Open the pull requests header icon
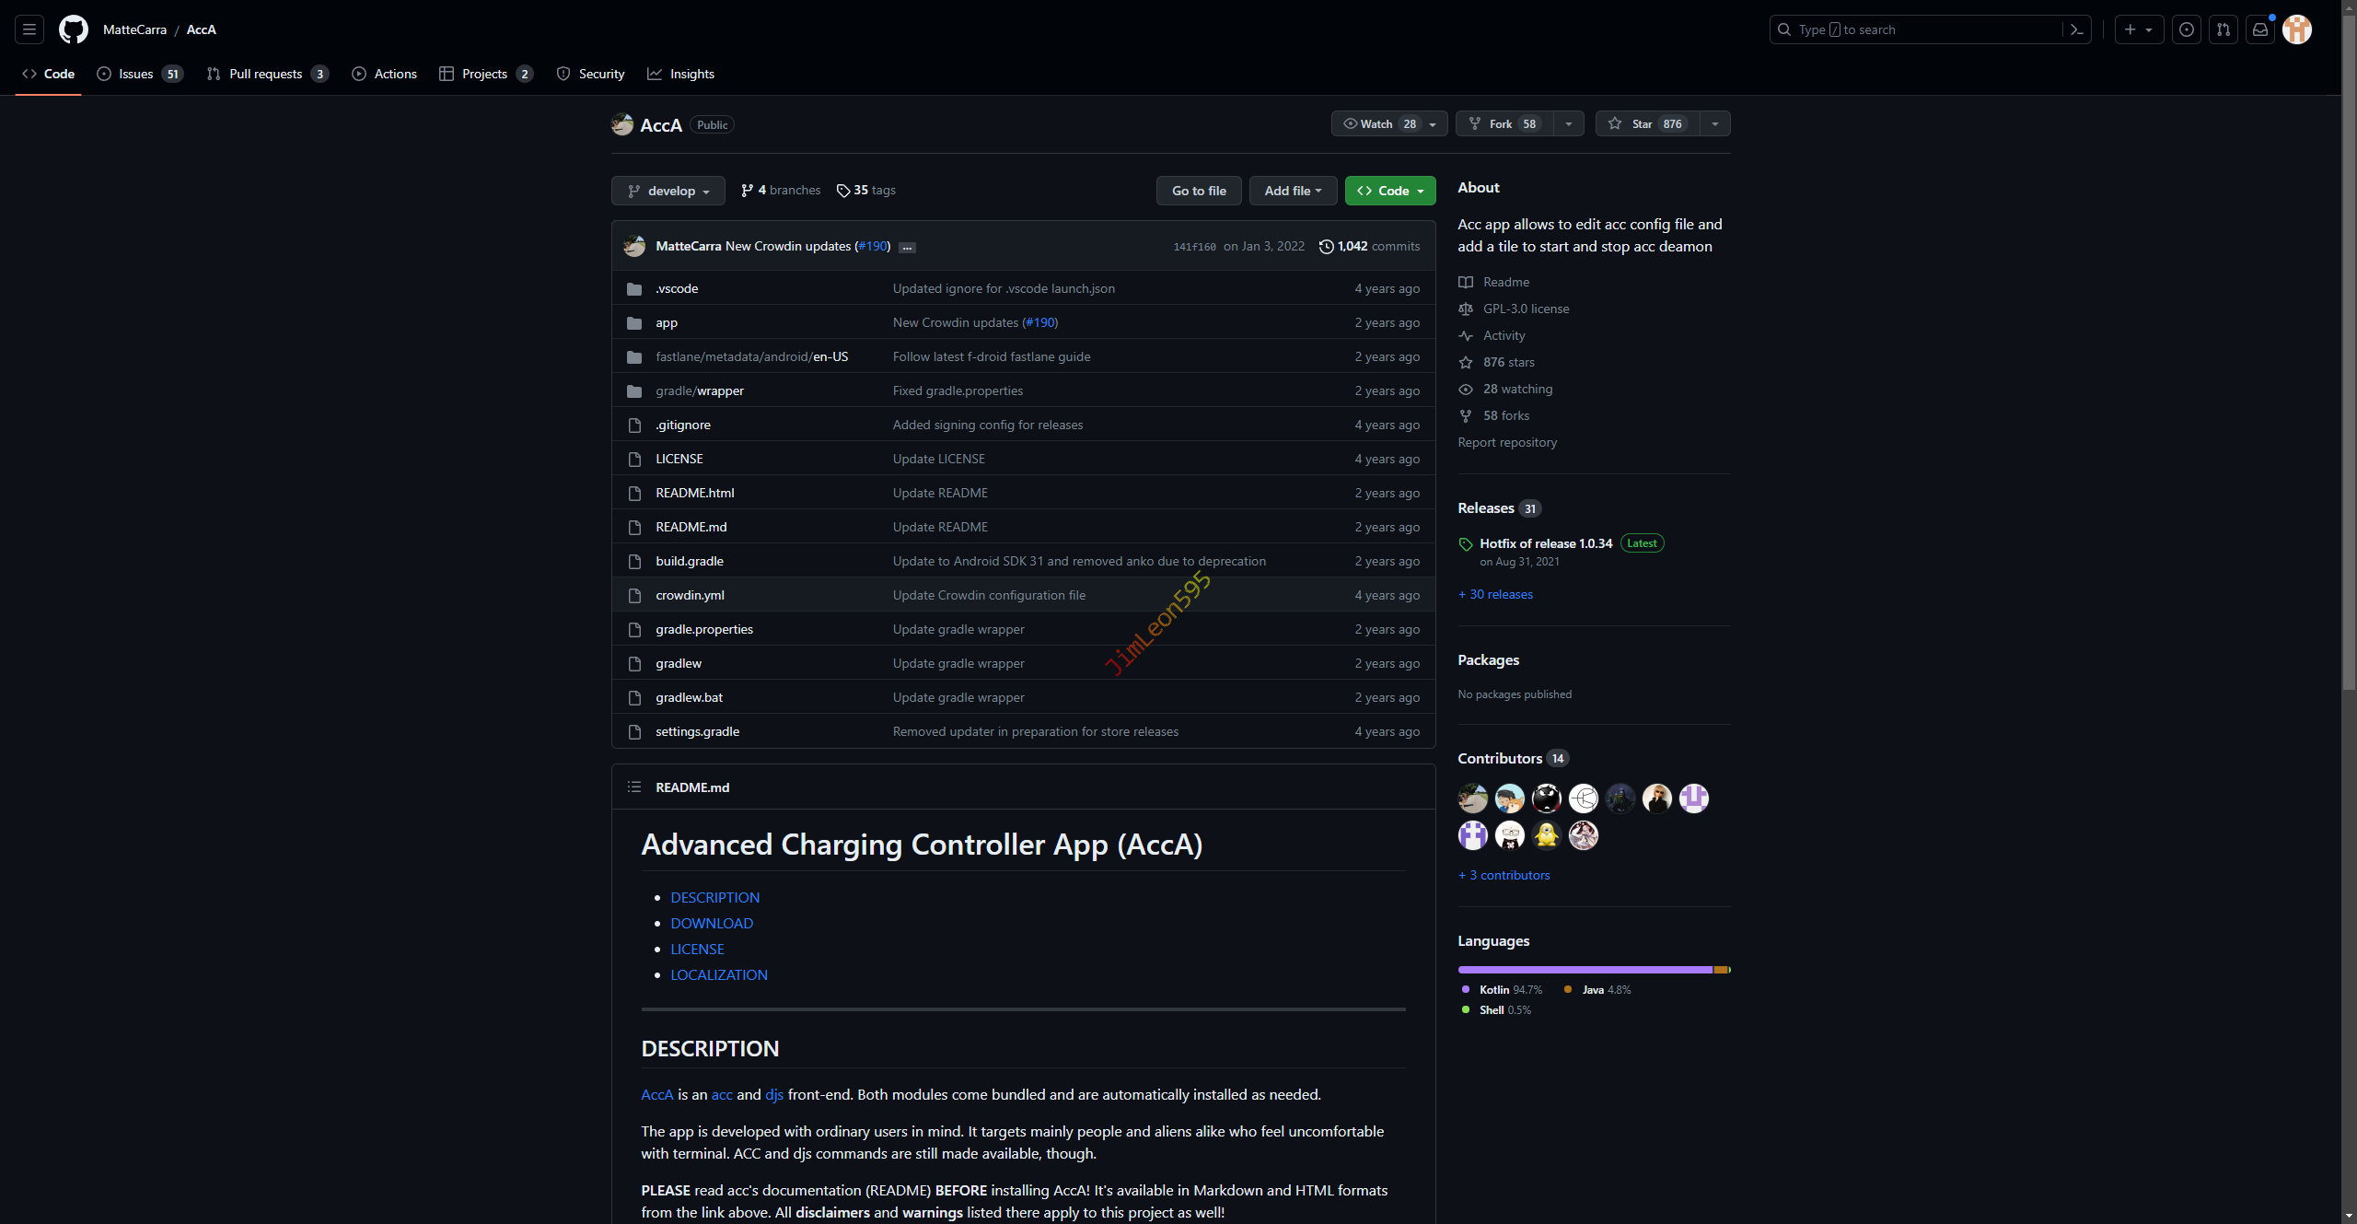 [x=2223, y=29]
